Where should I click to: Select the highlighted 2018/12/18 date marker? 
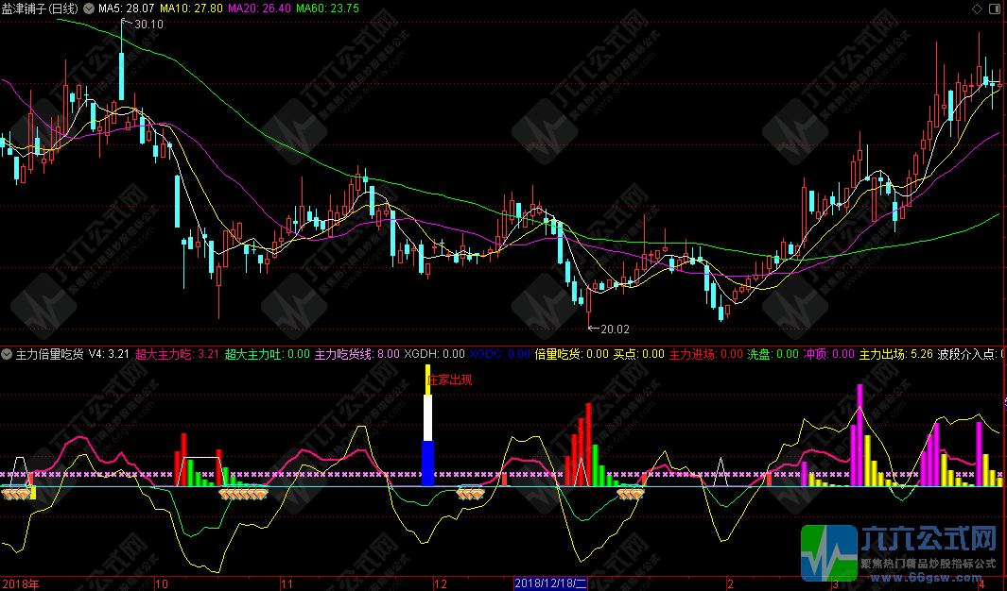tap(550, 583)
